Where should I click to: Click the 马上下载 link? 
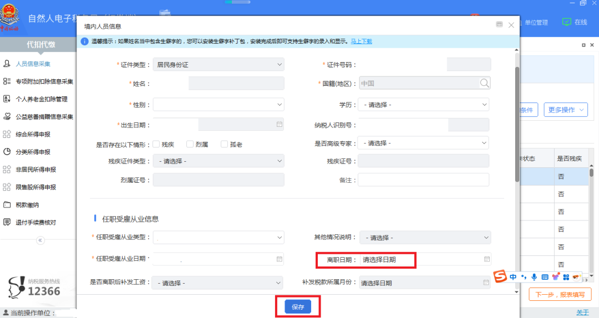(361, 41)
